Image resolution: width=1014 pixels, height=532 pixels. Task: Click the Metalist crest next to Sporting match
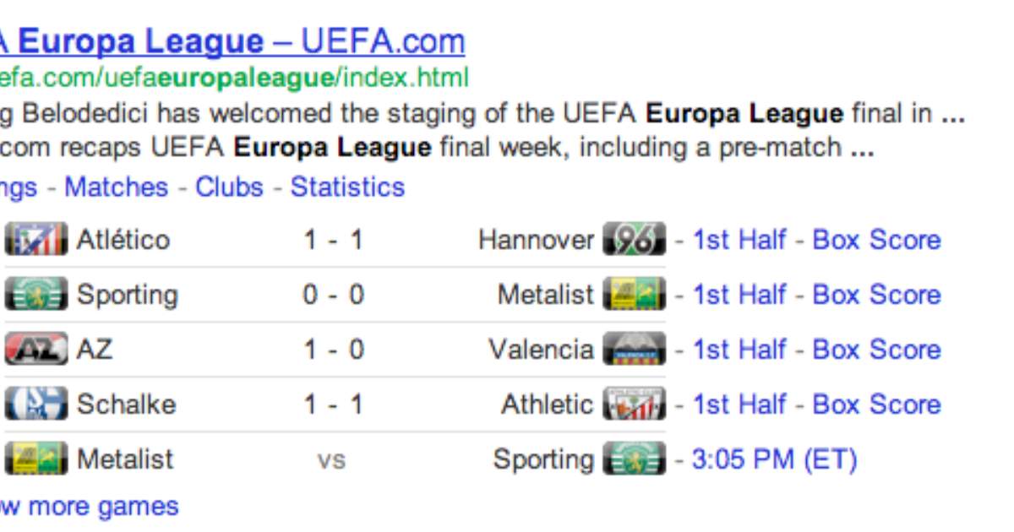635,296
